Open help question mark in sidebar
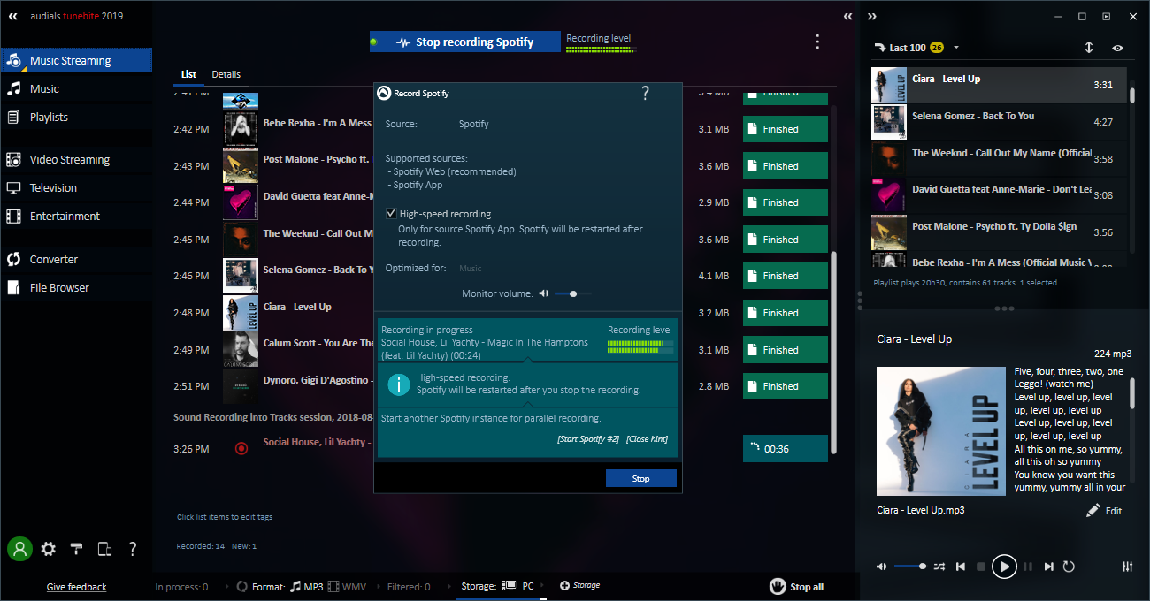This screenshot has width=1150, height=601. [x=133, y=549]
